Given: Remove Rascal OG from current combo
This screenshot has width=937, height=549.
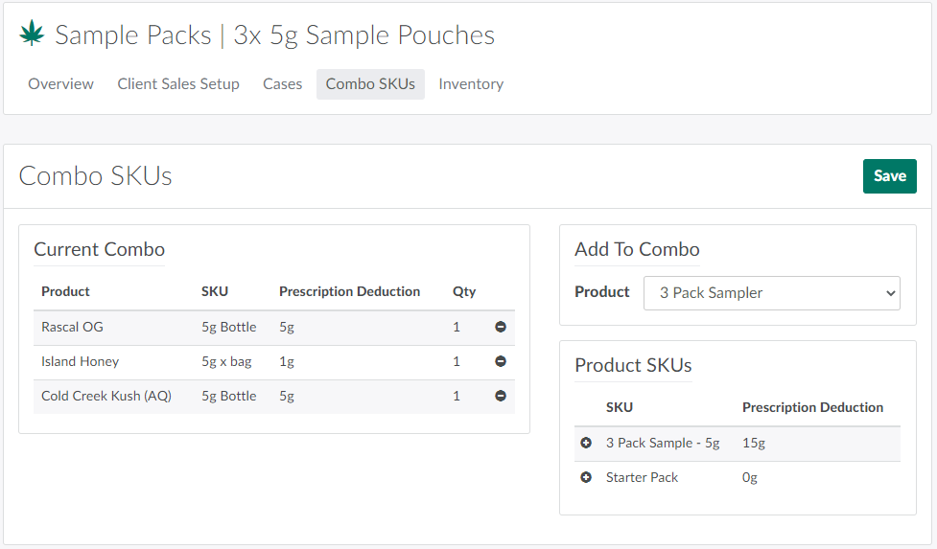Looking at the screenshot, I should (x=501, y=328).
